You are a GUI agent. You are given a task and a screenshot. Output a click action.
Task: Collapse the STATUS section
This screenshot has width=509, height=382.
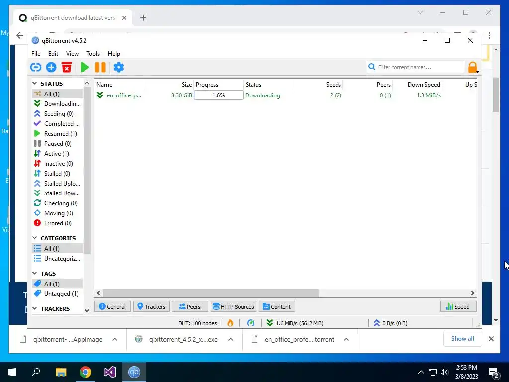coord(35,84)
